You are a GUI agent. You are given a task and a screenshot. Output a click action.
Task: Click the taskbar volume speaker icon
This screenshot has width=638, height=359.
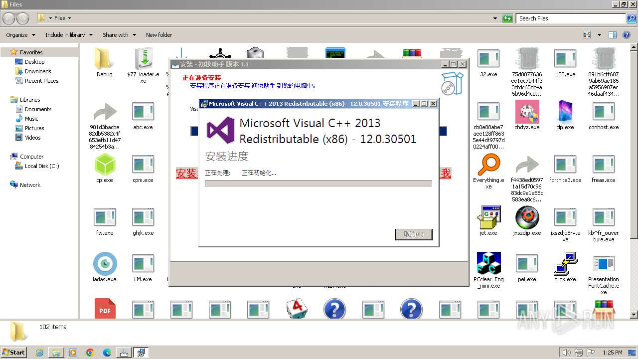click(x=567, y=353)
